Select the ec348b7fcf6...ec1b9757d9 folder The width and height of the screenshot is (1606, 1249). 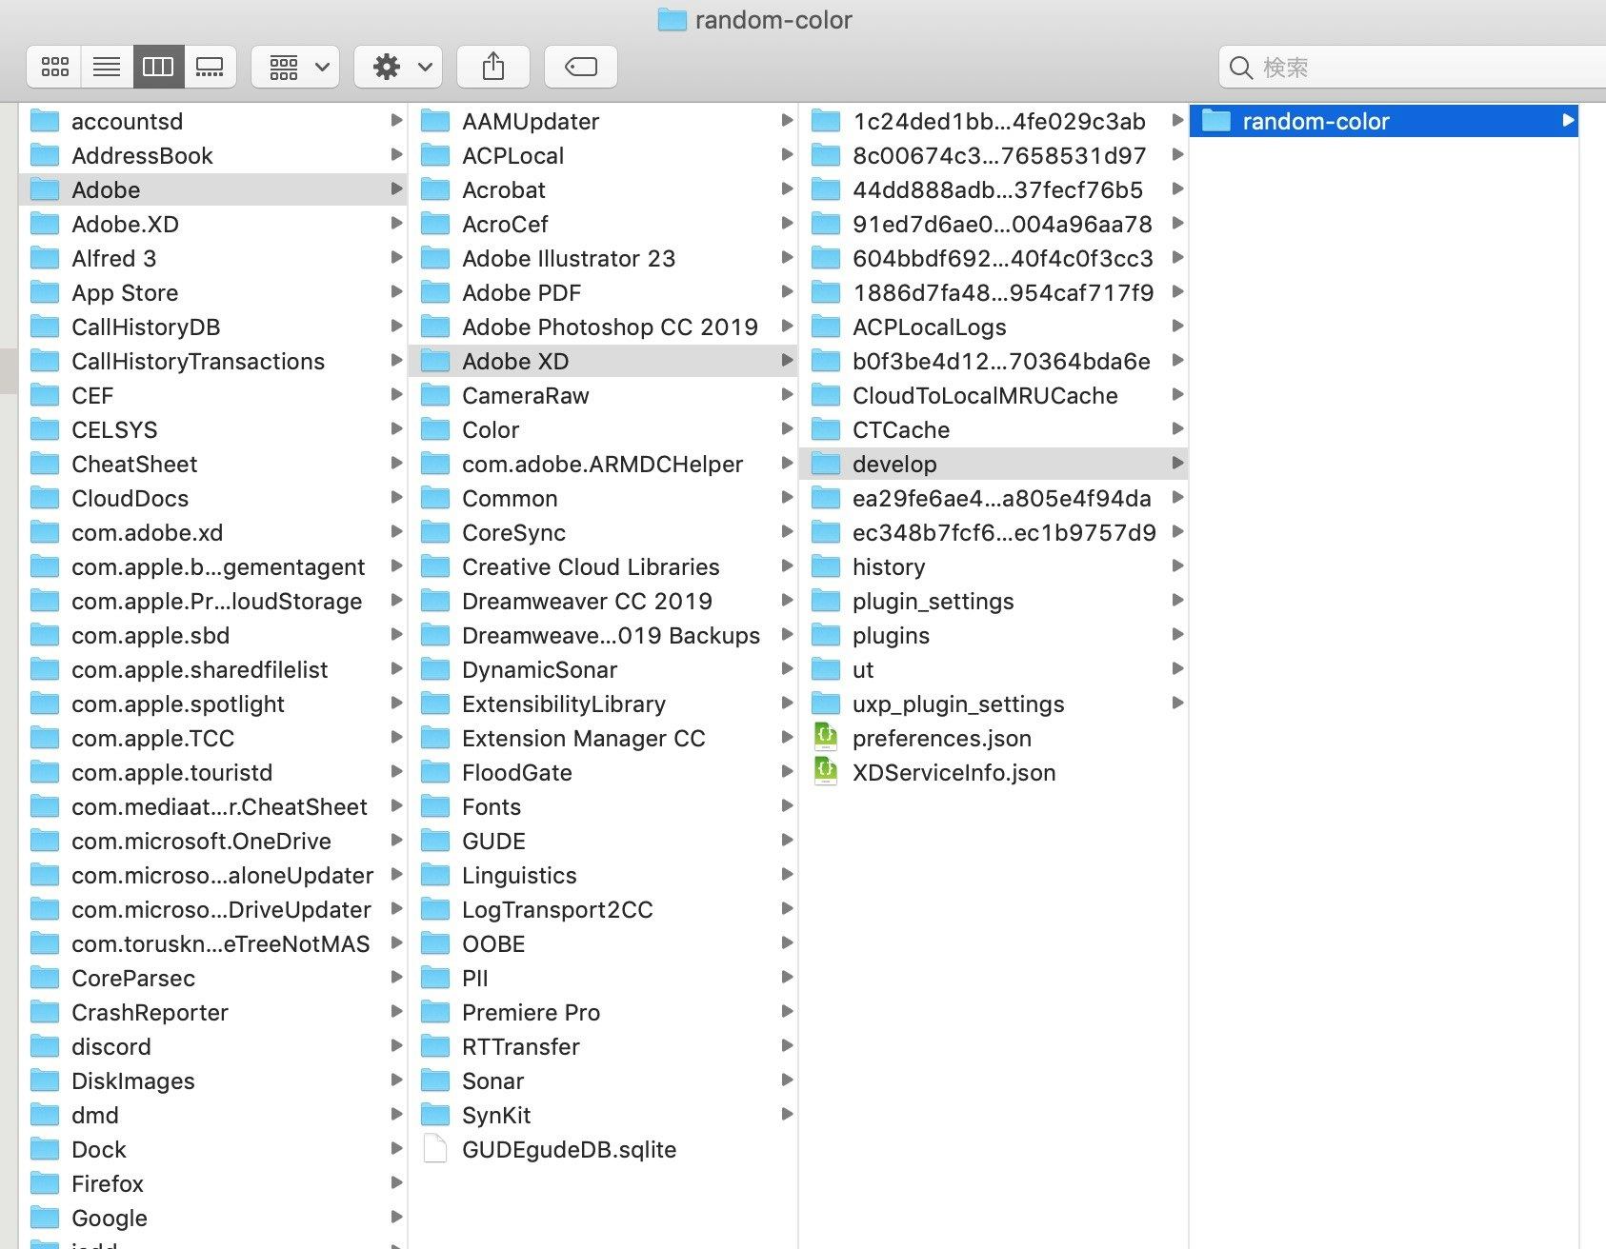tap(994, 532)
